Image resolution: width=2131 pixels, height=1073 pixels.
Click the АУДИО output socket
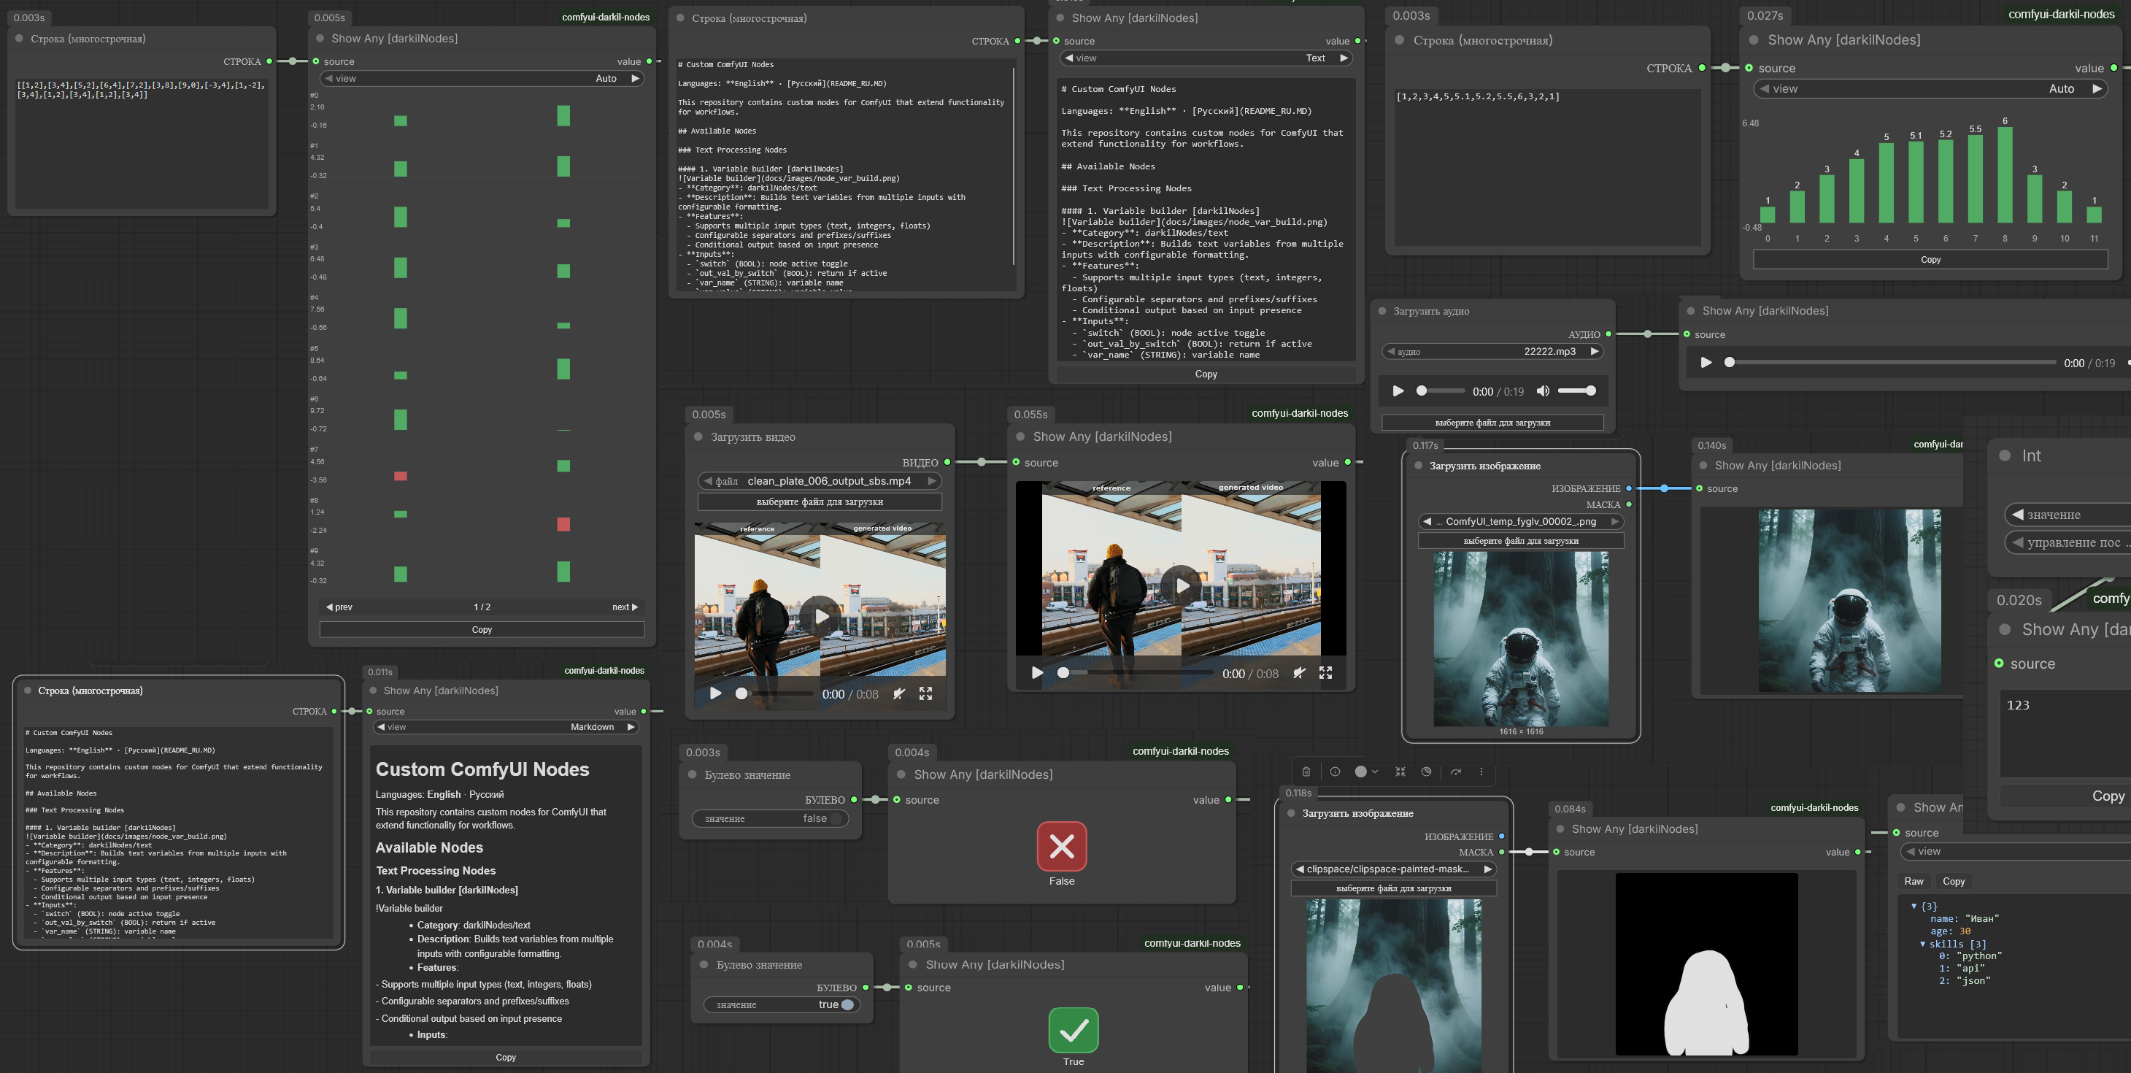1608,334
